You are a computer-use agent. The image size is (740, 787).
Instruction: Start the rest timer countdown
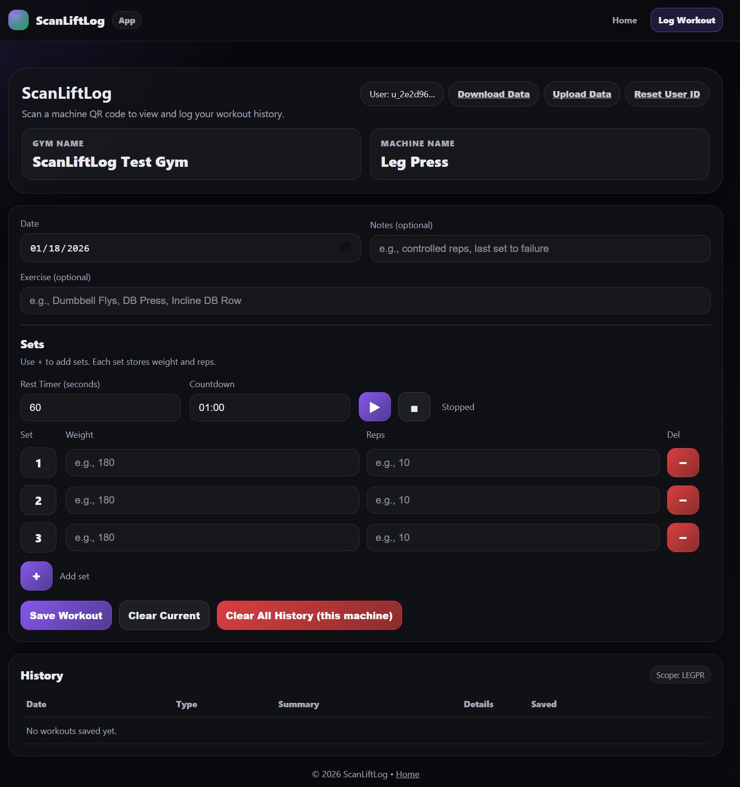pos(374,407)
